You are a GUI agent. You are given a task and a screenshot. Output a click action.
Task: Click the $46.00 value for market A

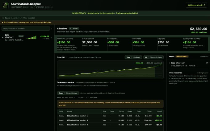pos(149,116)
